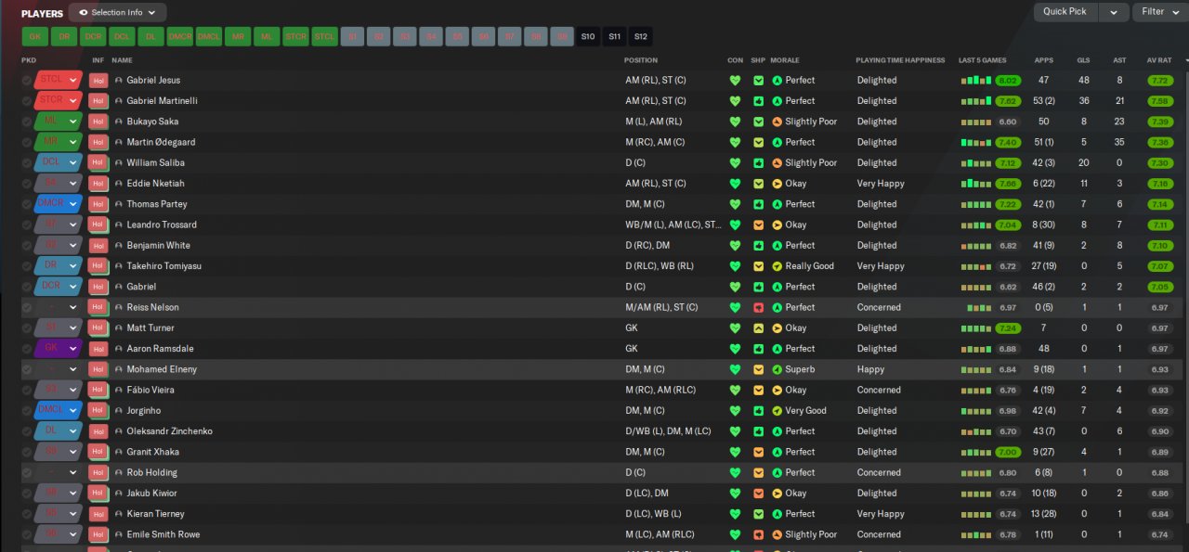The image size is (1189, 552).
Task: Click Bukayo Saka's Slightly Poor morale icon
Action: click(777, 122)
